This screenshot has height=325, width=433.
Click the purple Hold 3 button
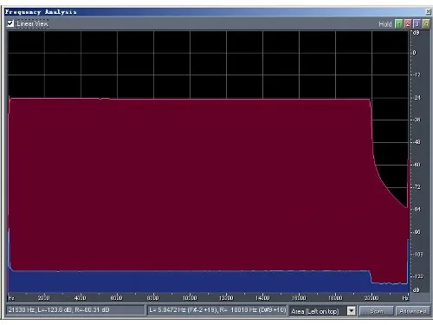pos(417,23)
